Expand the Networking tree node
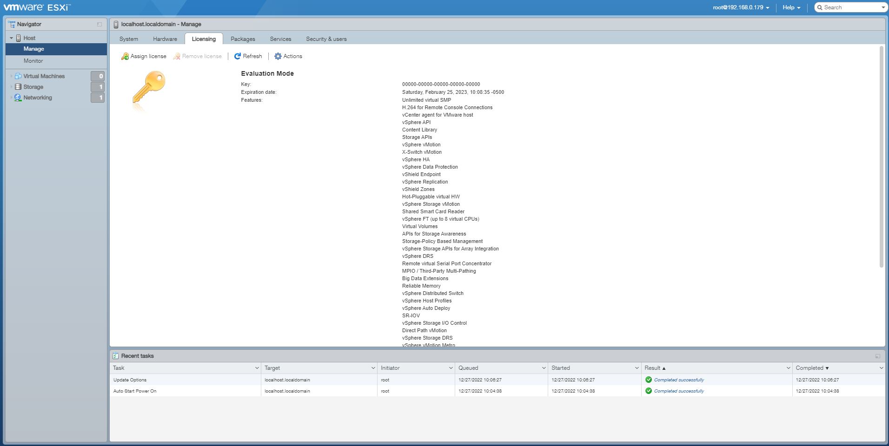Image resolution: width=889 pixels, height=446 pixels. pyautogui.click(x=11, y=98)
